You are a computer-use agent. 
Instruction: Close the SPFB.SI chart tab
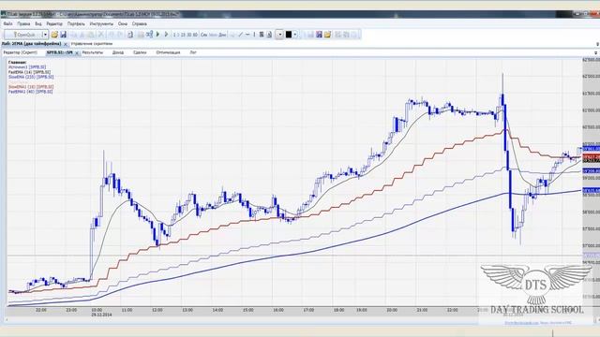77,52
